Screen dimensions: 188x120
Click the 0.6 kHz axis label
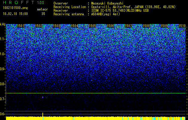2,114
